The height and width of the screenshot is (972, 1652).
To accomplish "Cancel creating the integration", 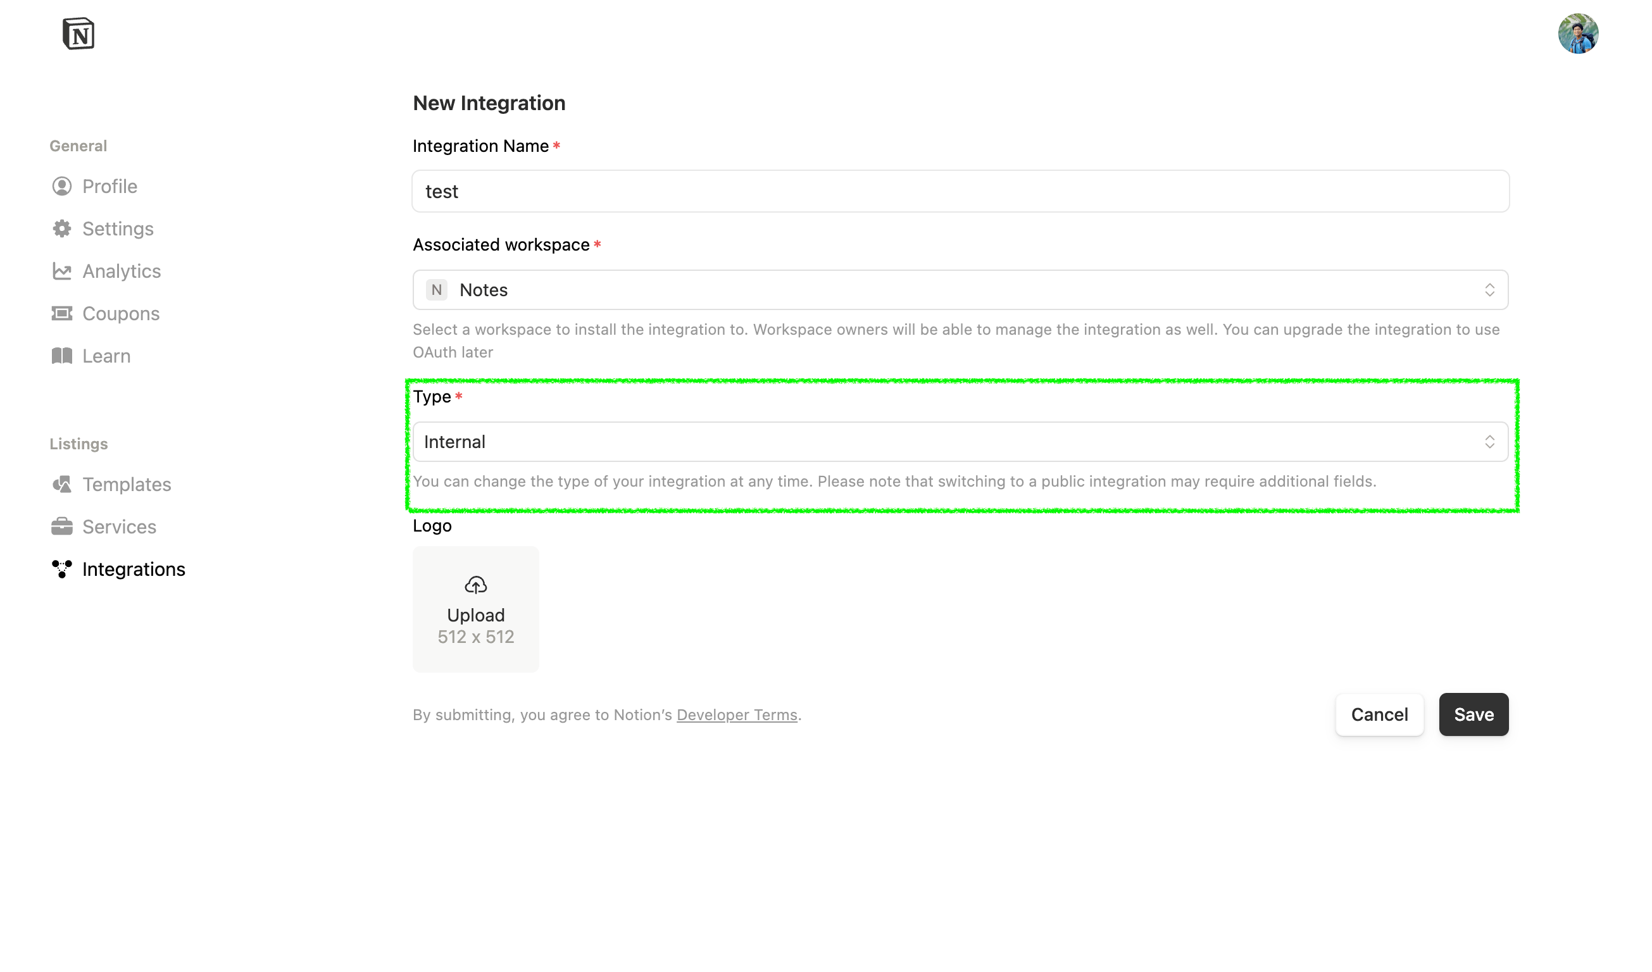I will coord(1379,714).
